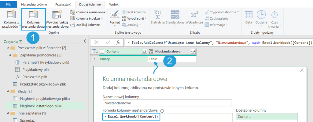Collapse the queries pane with chevron

(x=85, y=41)
